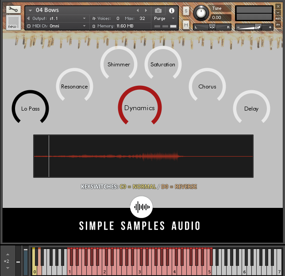The height and width of the screenshot is (276, 285).
Task: Click the Max voices value 32
Action: click(x=142, y=18)
